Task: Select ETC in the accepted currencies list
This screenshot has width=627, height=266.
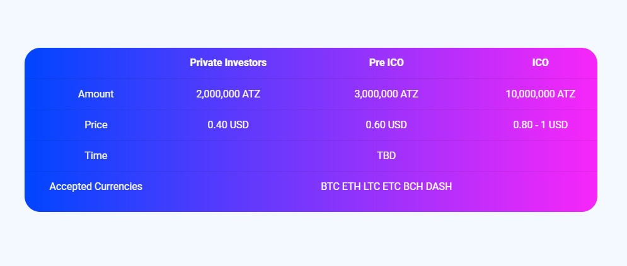Action: click(392, 186)
